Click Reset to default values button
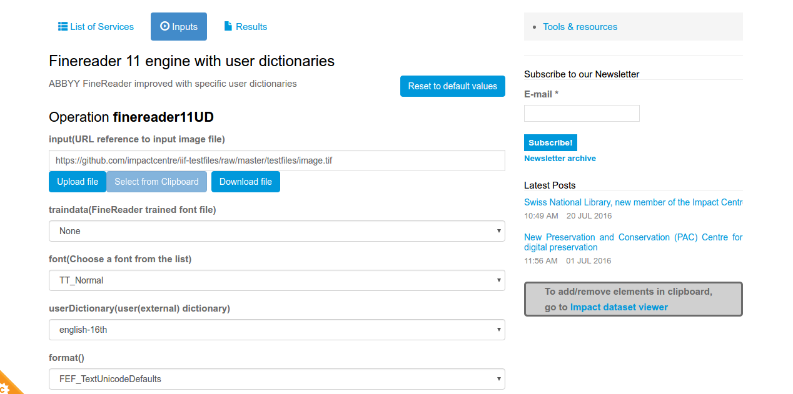 click(x=453, y=86)
